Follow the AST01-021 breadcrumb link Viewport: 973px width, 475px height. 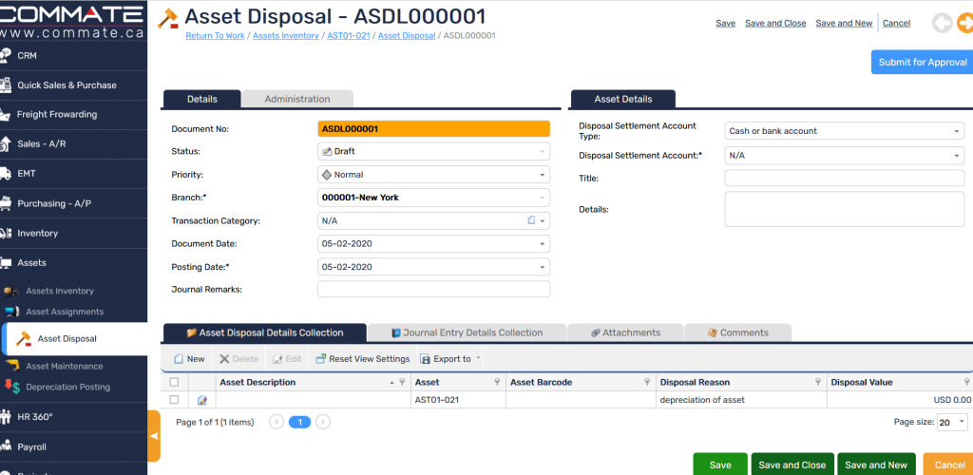[x=348, y=36]
